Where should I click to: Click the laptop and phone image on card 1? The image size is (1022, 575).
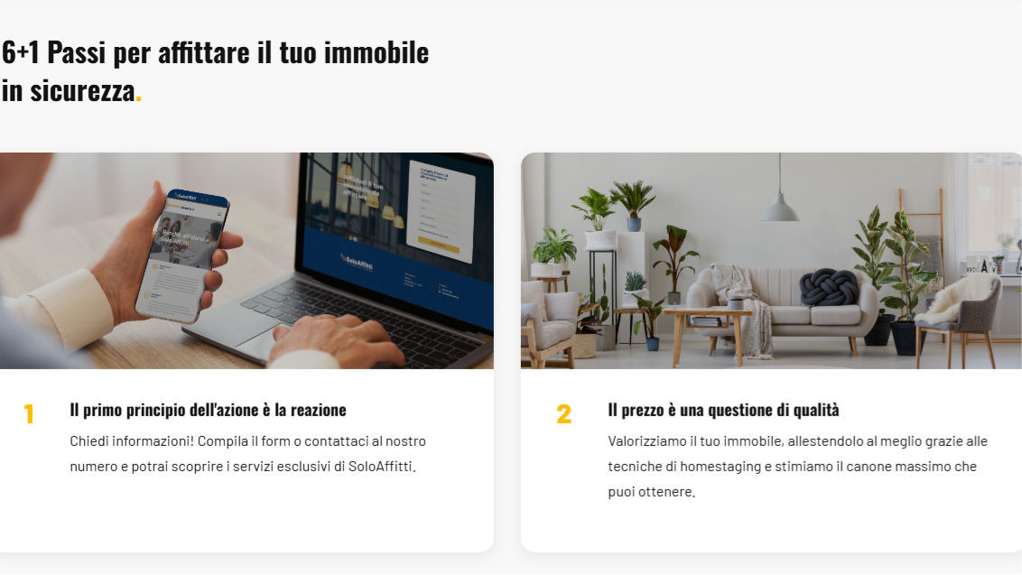[x=246, y=261]
